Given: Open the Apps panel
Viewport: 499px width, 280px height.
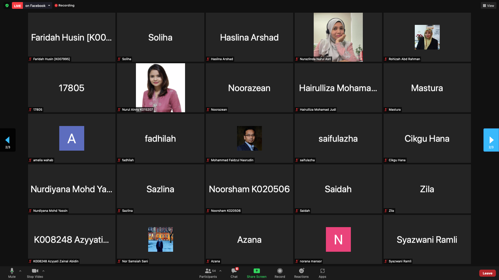Looking at the screenshot, I should (323, 273).
